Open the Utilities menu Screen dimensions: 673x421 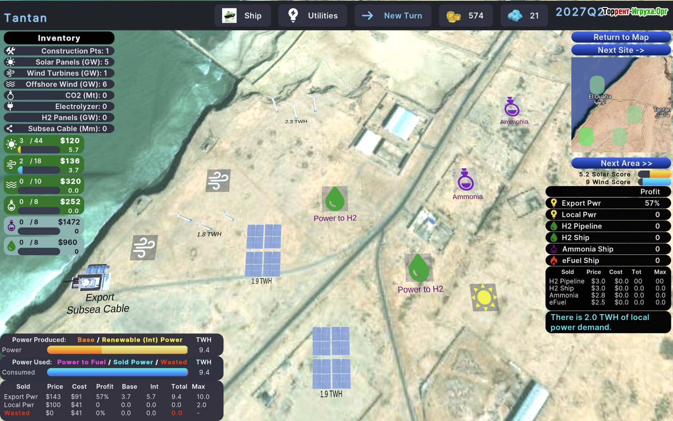pyautogui.click(x=313, y=16)
